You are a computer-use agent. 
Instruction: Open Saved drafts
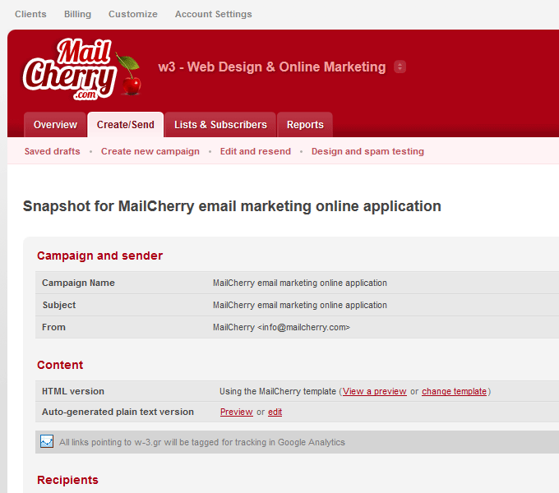[52, 151]
